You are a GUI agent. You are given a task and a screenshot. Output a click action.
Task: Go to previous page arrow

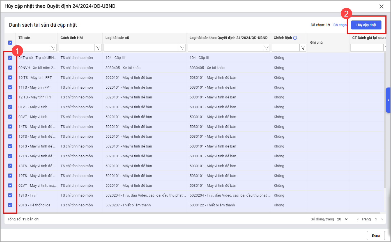click(x=358, y=219)
